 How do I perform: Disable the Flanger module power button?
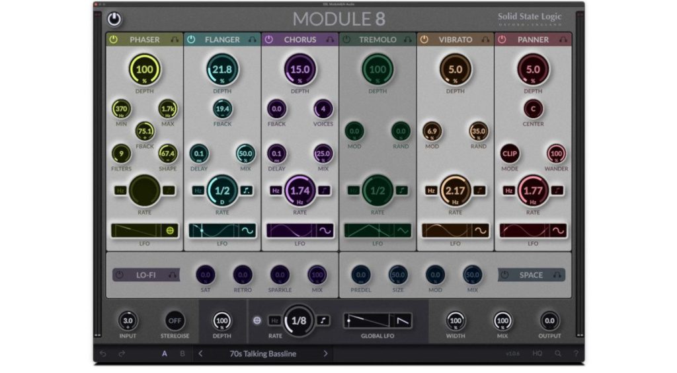coord(191,39)
